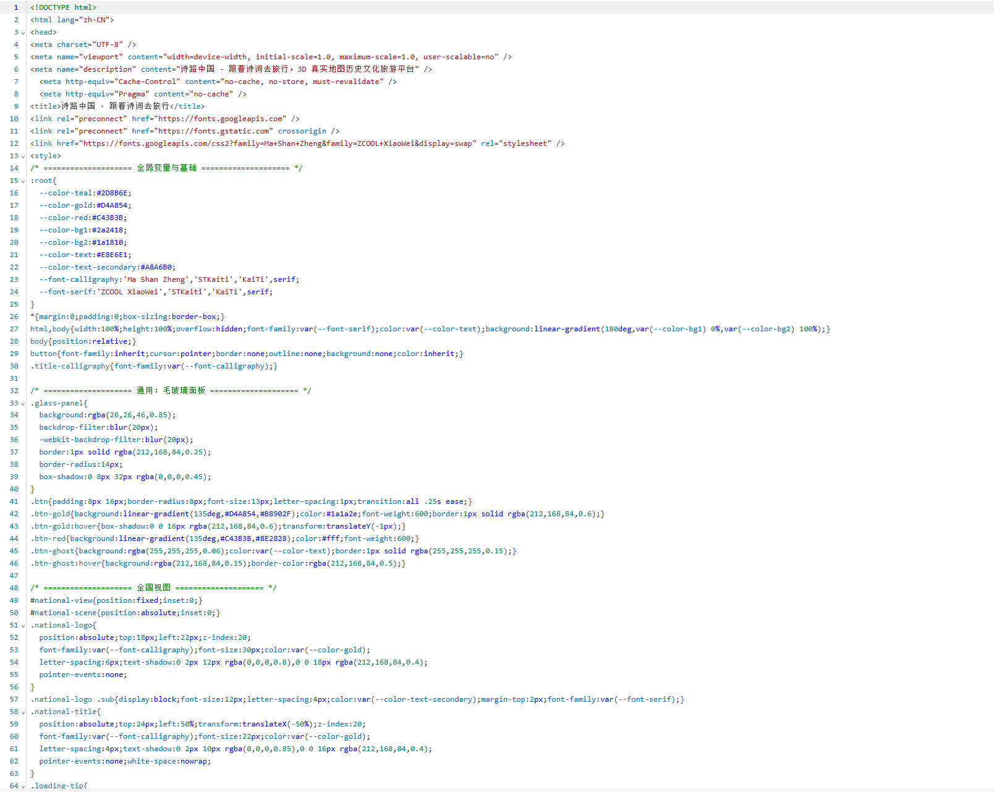Collapse the :root rule fold arrow
Viewport: 994px width, 792px height.
(23, 181)
